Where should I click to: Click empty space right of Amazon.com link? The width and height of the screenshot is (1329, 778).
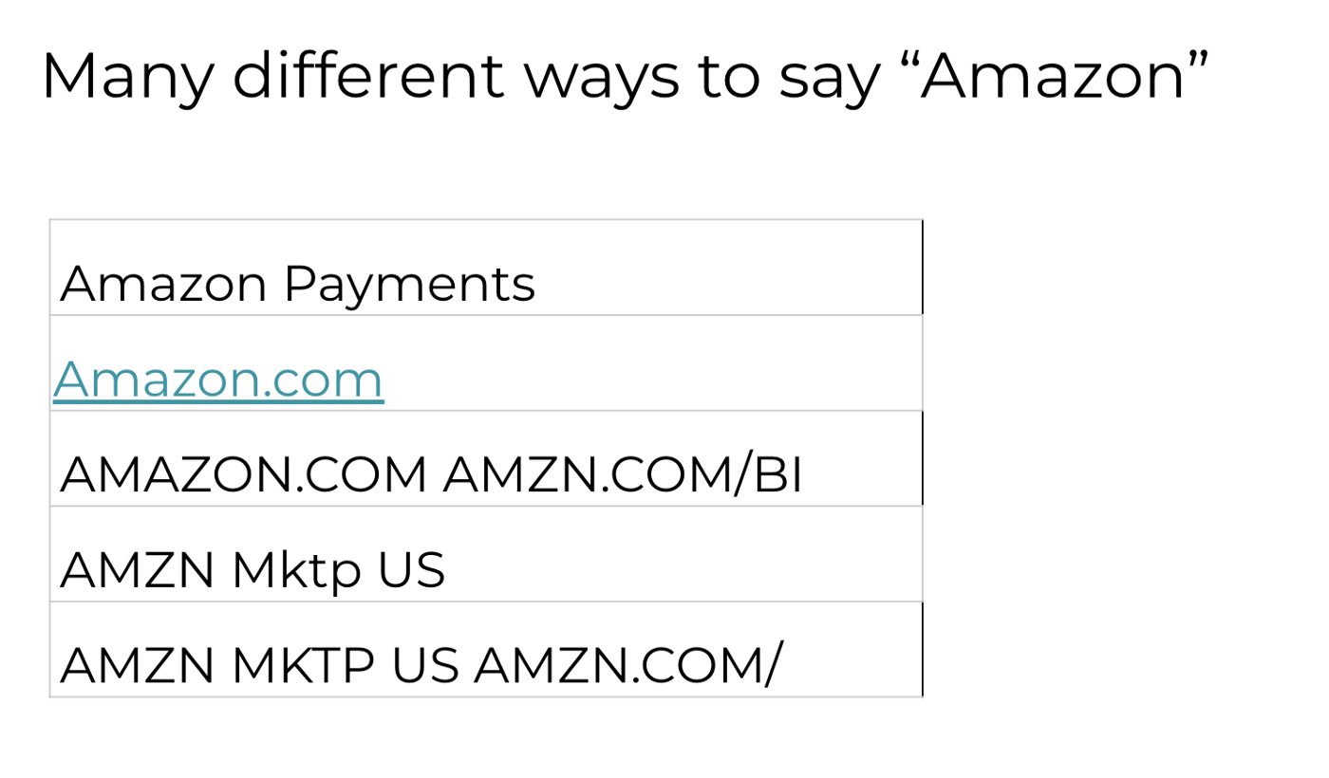coord(653,363)
